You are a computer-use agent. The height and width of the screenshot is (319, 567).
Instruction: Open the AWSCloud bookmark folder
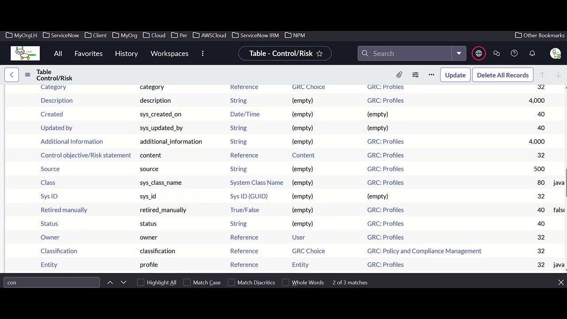pyautogui.click(x=210, y=35)
